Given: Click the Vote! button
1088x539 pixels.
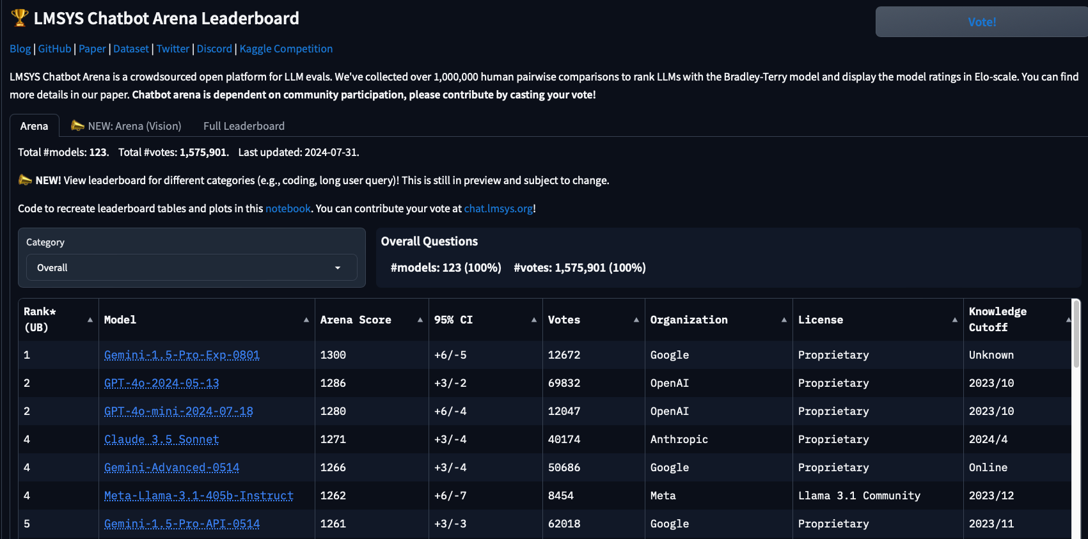Looking at the screenshot, I should [982, 22].
